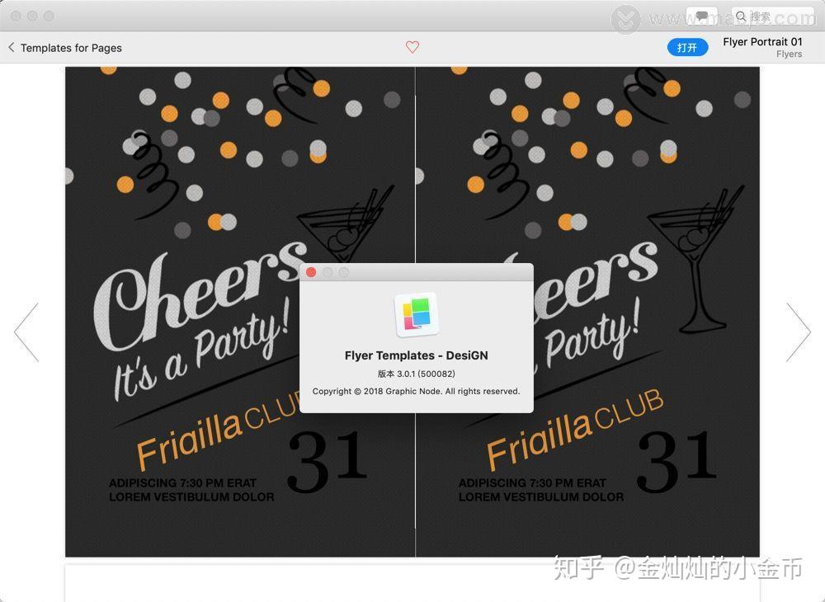Image resolution: width=825 pixels, height=602 pixels.
Task: Click the Flyer Templates app icon in the dialog
Action: [416, 313]
